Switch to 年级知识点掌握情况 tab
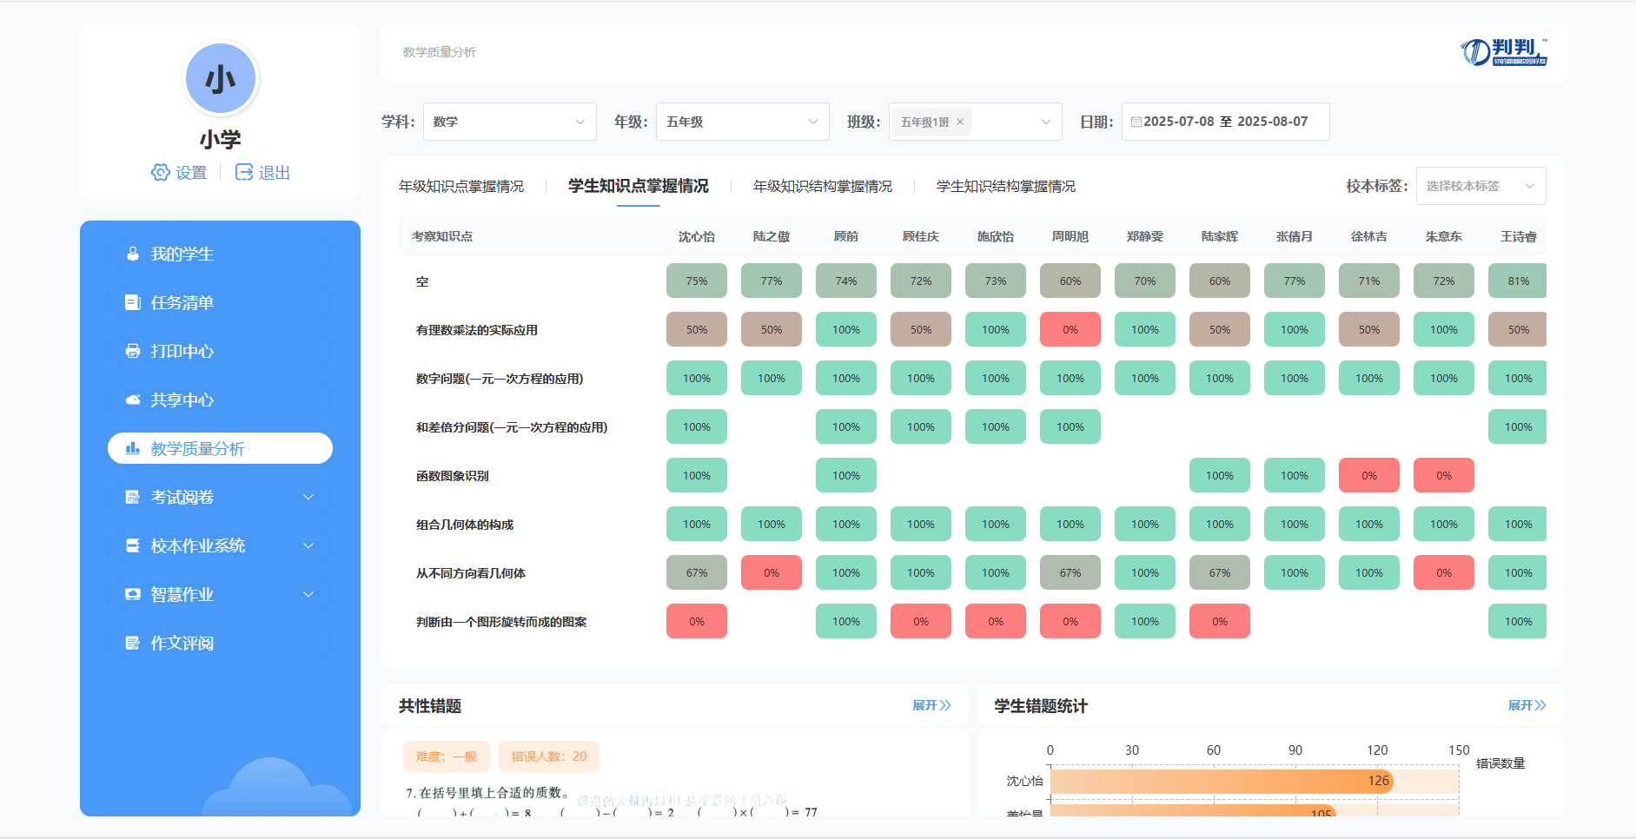Screen dimensions: 1636x839 coord(461,187)
